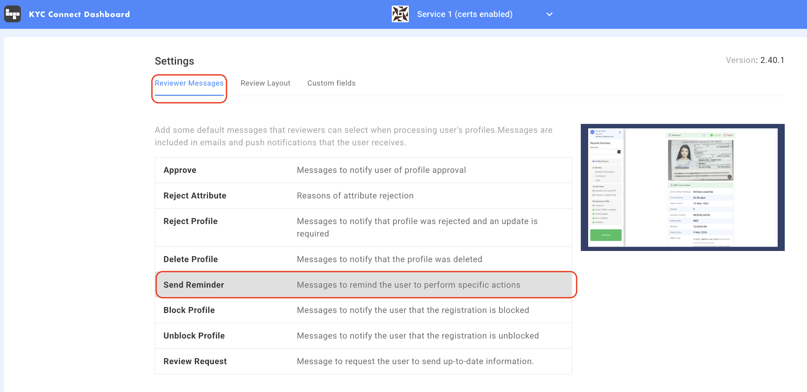The image size is (807, 392).
Task: Click the KYC Connect logo icon
Action: (x=12, y=14)
